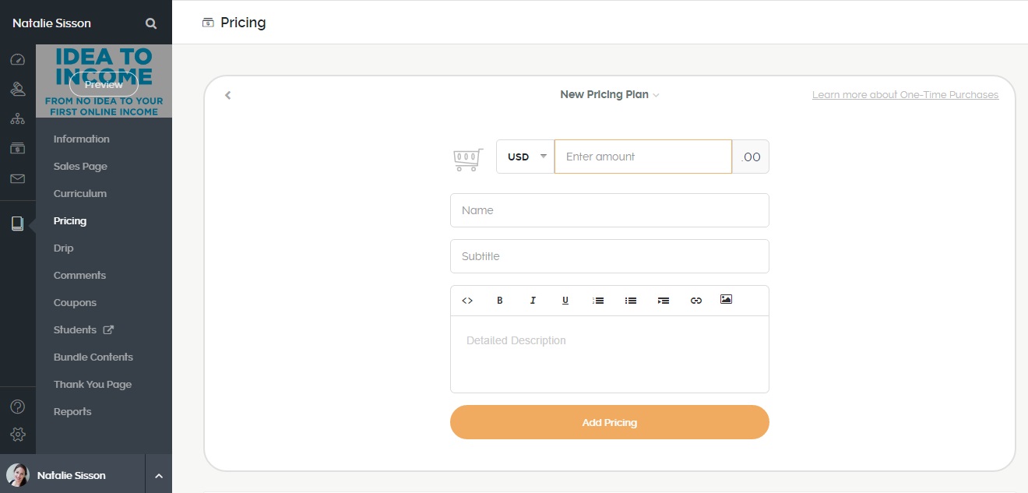Switch description editor to code view
Image resolution: width=1028 pixels, height=493 pixels.
click(467, 301)
